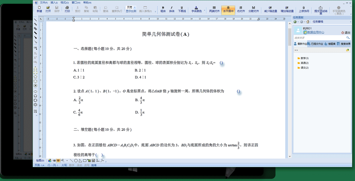This screenshot has width=355, height=181.
Task: Toggle 斜体 italic formatting
Action: click(172, 9)
